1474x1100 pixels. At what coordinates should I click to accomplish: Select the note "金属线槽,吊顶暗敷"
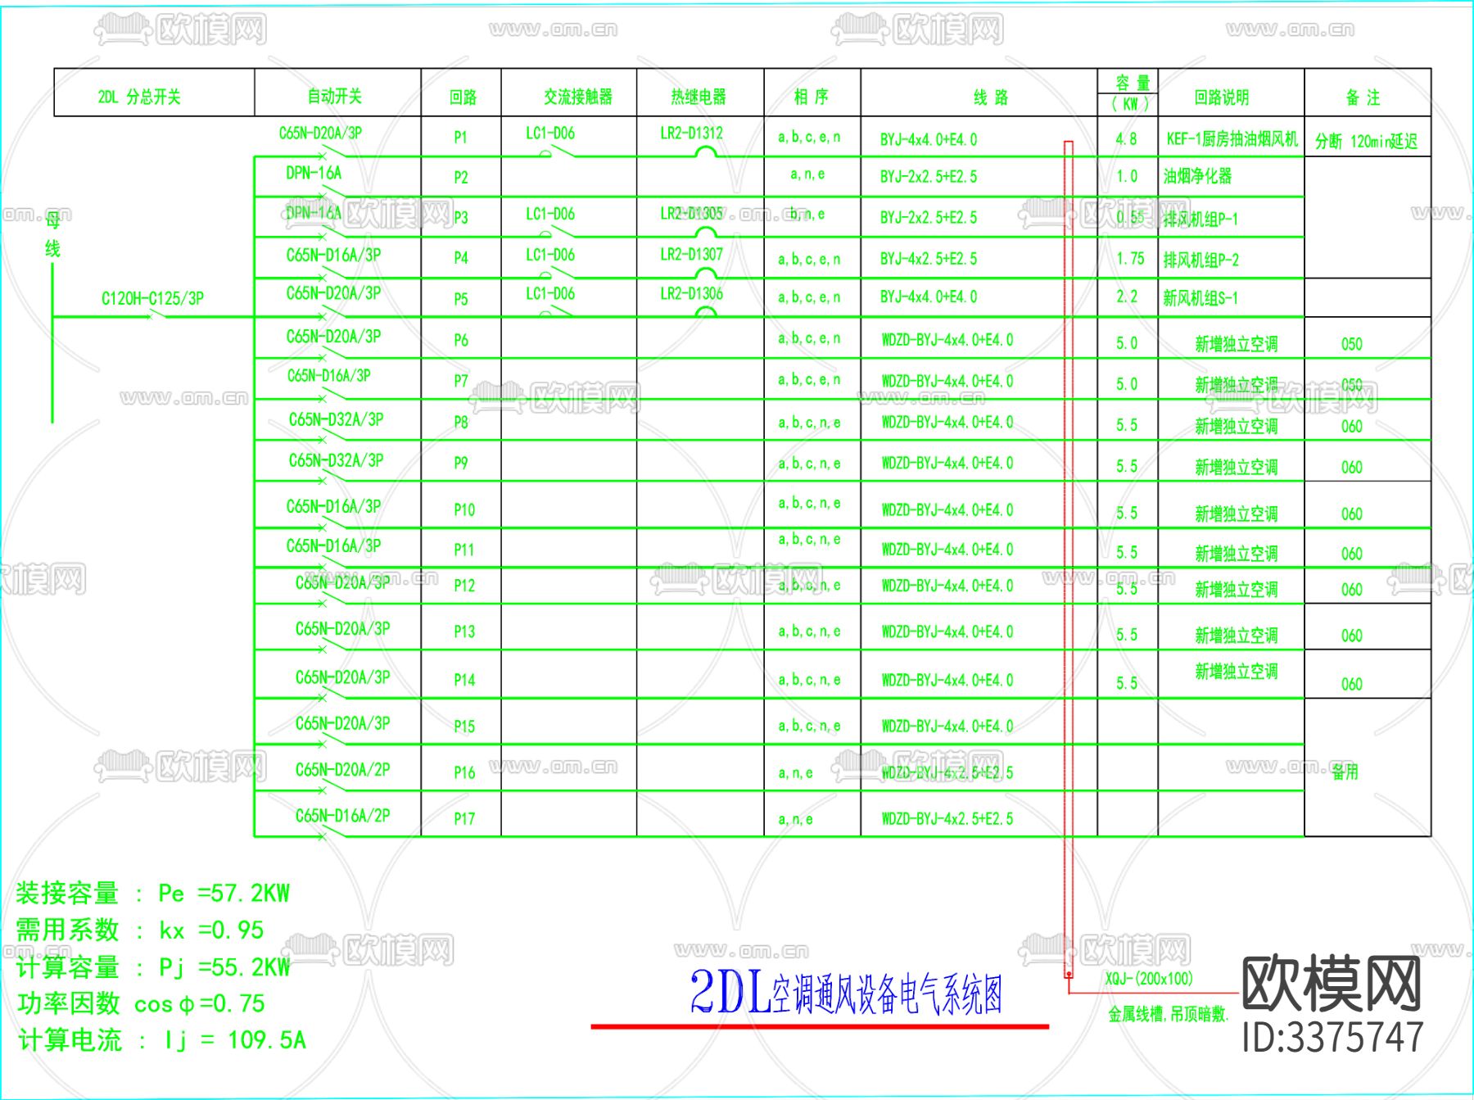[x=1169, y=1015]
